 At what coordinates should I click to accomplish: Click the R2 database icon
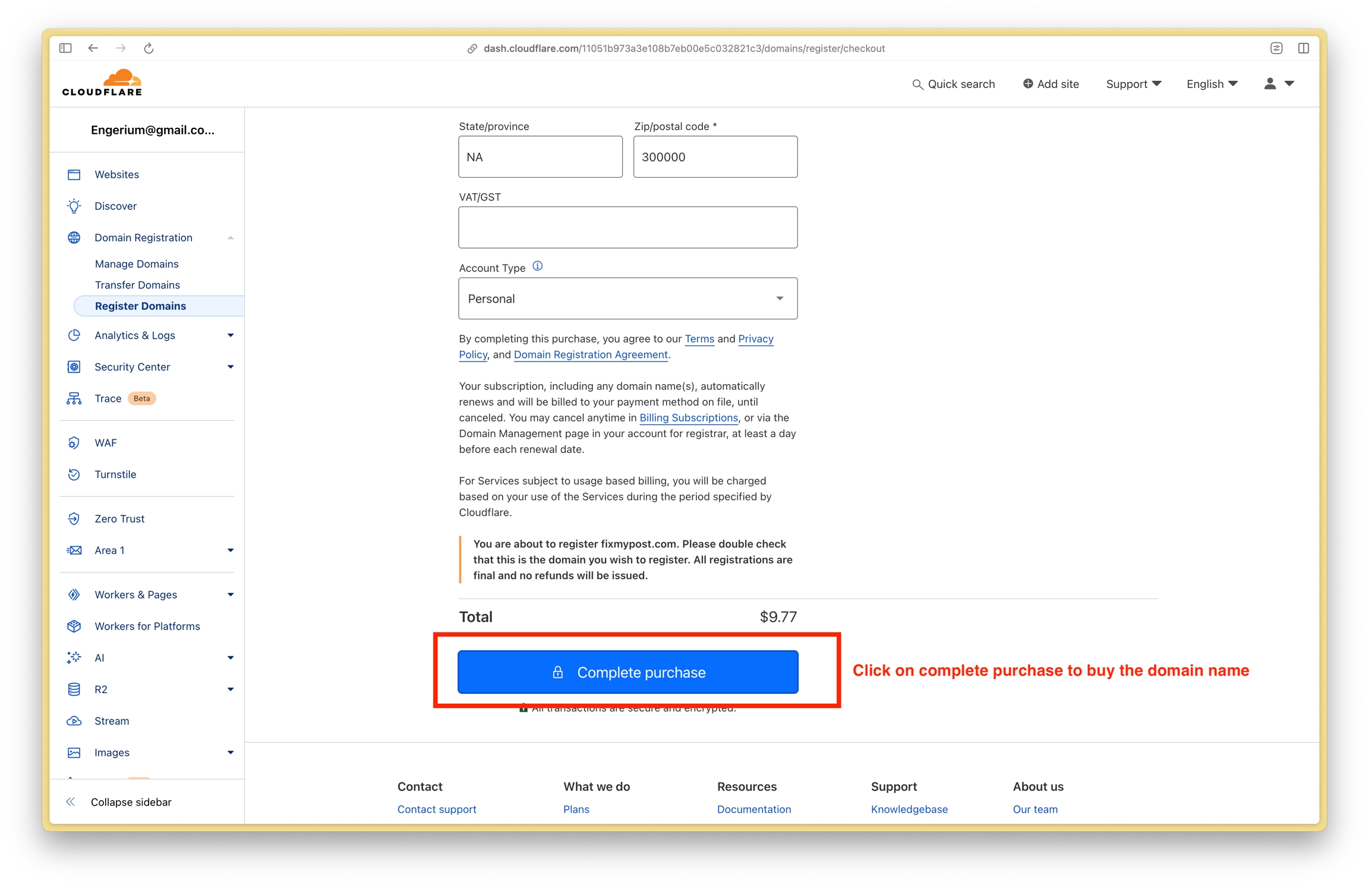click(74, 689)
